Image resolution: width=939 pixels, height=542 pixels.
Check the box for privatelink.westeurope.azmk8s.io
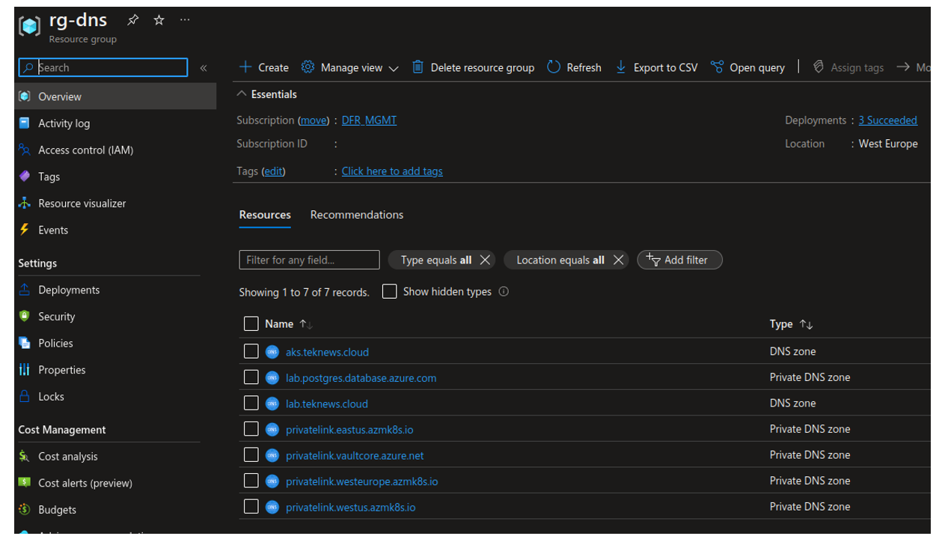(251, 481)
